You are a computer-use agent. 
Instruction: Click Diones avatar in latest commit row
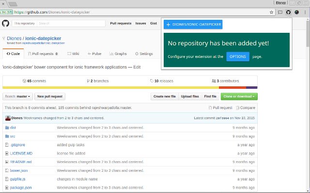click(8, 118)
